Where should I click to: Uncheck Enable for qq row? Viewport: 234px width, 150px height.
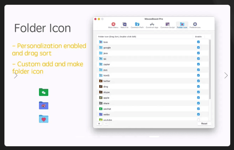198,59
